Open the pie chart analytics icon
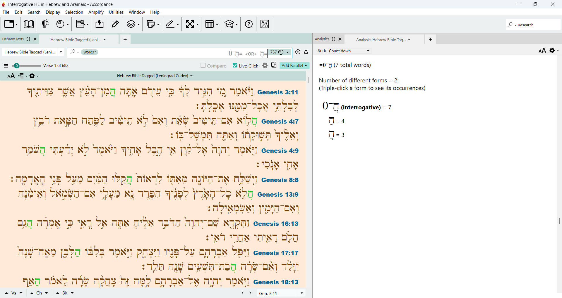This screenshot has width=562, height=298. pyautogui.click(x=62, y=24)
